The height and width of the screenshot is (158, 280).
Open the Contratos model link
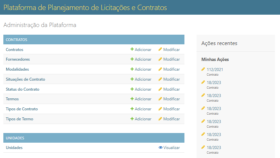tap(14, 50)
